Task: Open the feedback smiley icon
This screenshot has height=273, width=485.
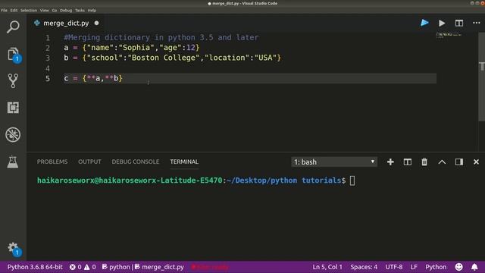Action: (x=459, y=267)
